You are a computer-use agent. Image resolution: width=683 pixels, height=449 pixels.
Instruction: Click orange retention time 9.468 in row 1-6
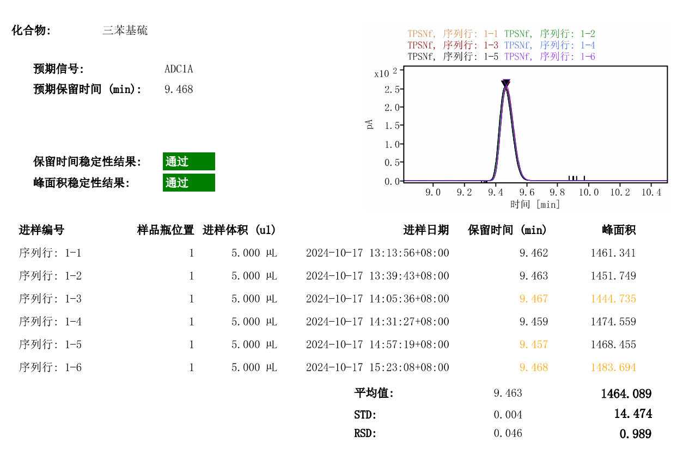pos(534,367)
